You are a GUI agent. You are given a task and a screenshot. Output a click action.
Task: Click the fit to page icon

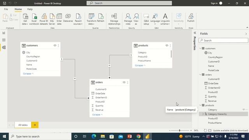pos(210,131)
